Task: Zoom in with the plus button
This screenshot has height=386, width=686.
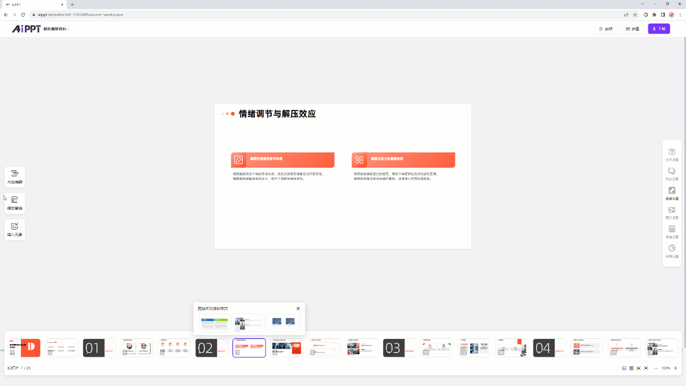Action: pos(675,368)
